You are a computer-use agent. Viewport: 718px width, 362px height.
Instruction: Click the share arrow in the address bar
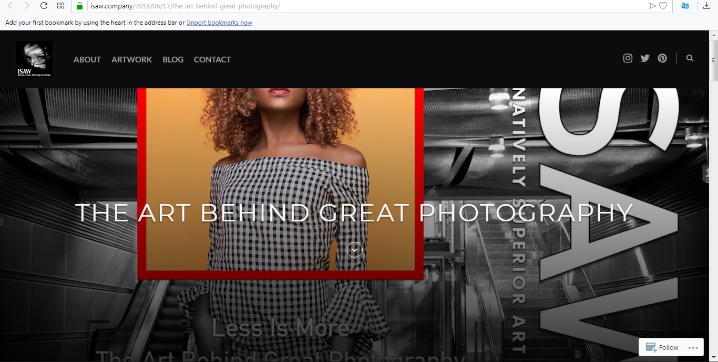click(652, 6)
